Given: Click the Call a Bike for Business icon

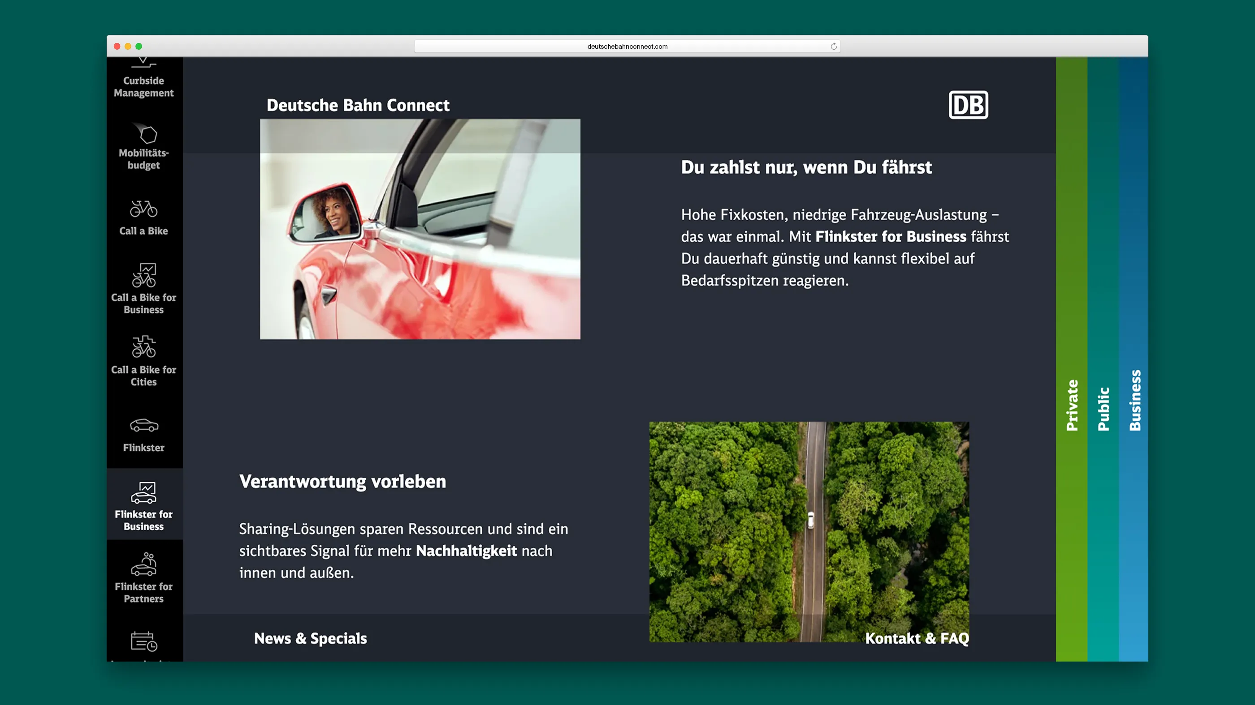Looking at the screenshot, I should tap(144, 275).
